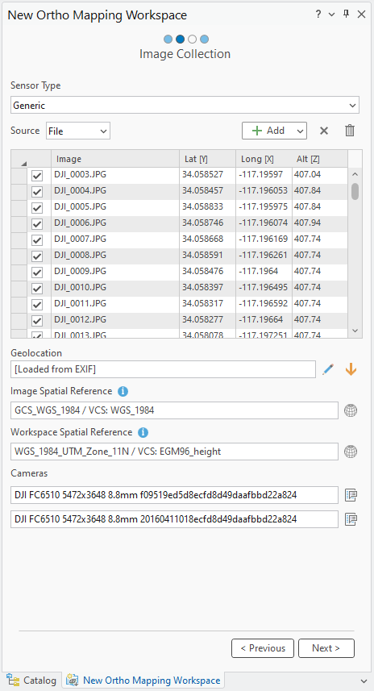Click the red X remove image icon
Viewport: 374px width, 691px height.
324,131
